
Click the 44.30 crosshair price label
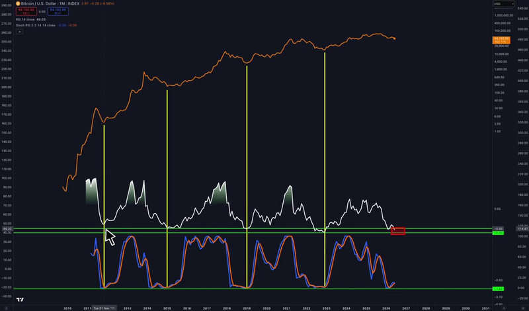pos(7,228)
